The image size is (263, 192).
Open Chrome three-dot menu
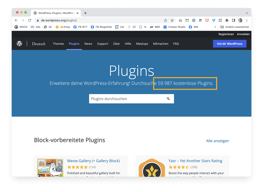(x=247, y=20)
